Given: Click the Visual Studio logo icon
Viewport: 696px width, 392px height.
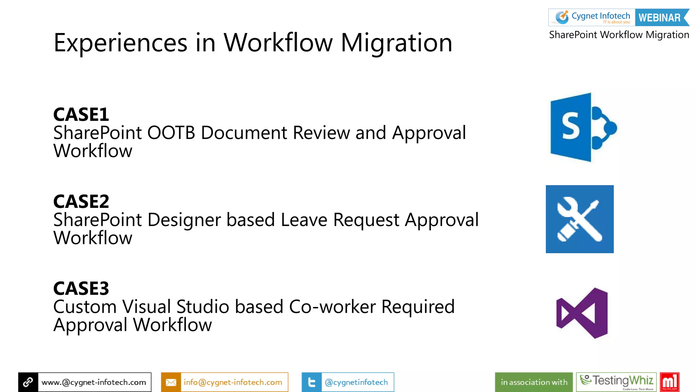Looking at the screenshot, I should click(x=582, y=313).
